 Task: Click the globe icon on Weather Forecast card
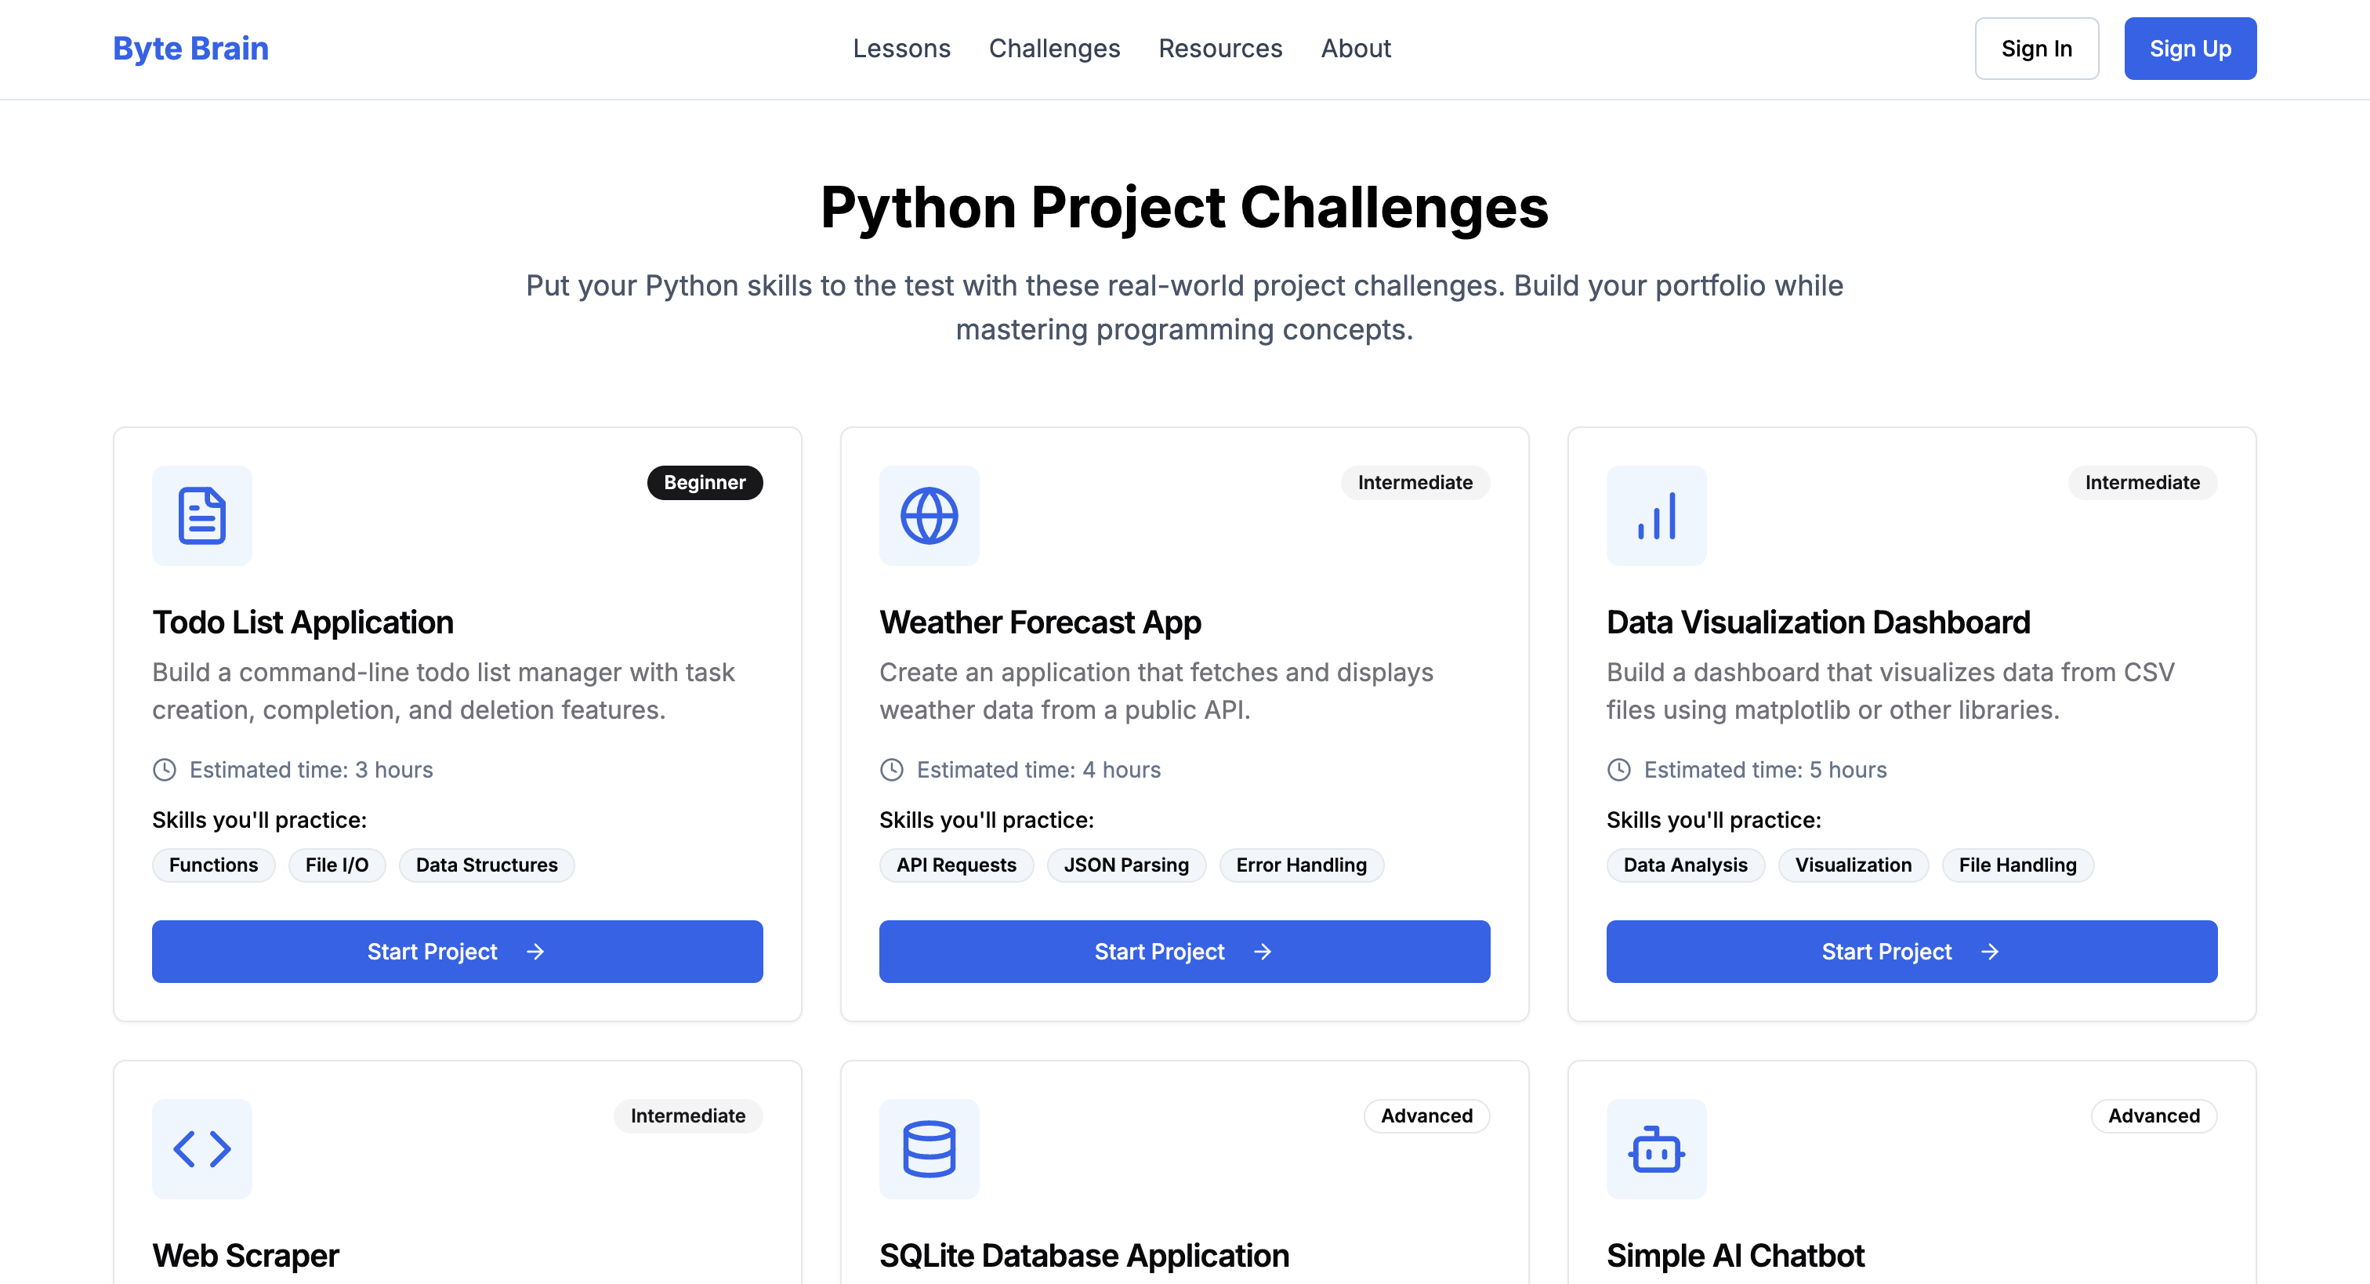click(928, 516)
